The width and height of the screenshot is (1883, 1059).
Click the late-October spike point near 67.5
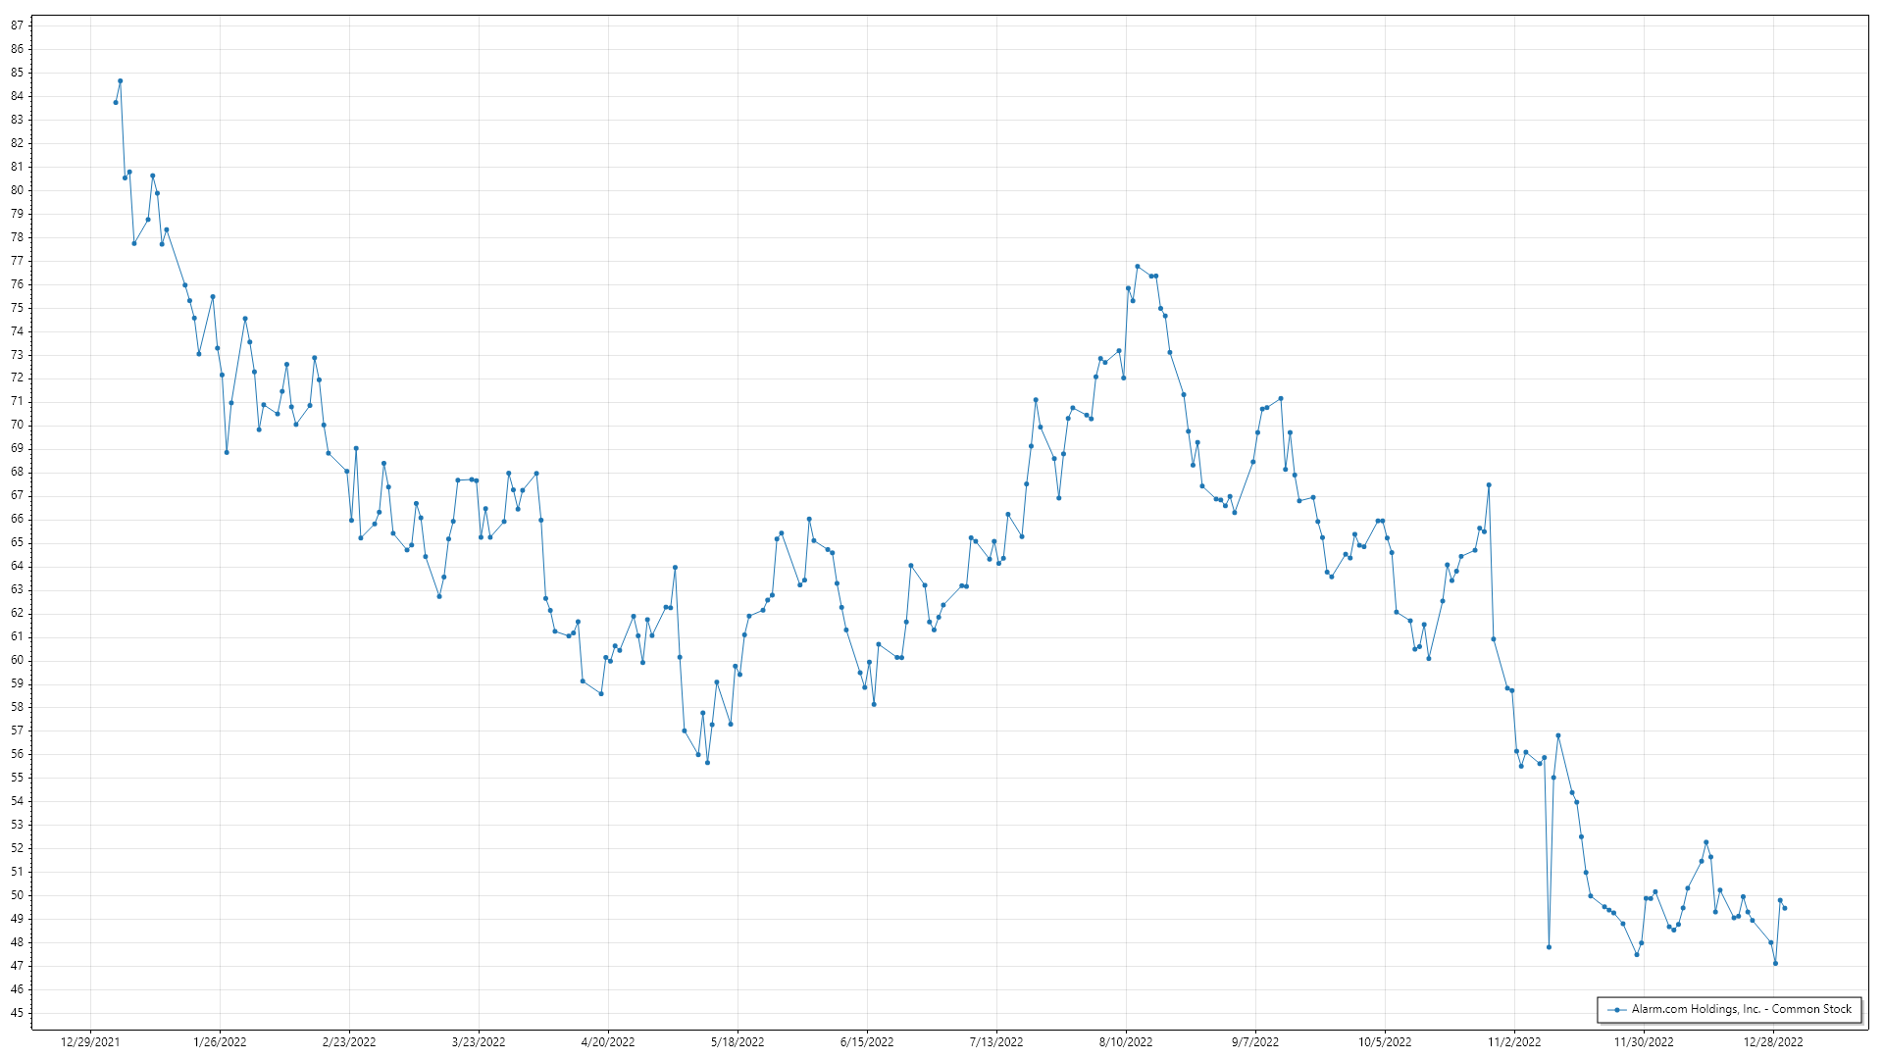click(x=1489, y=484)
